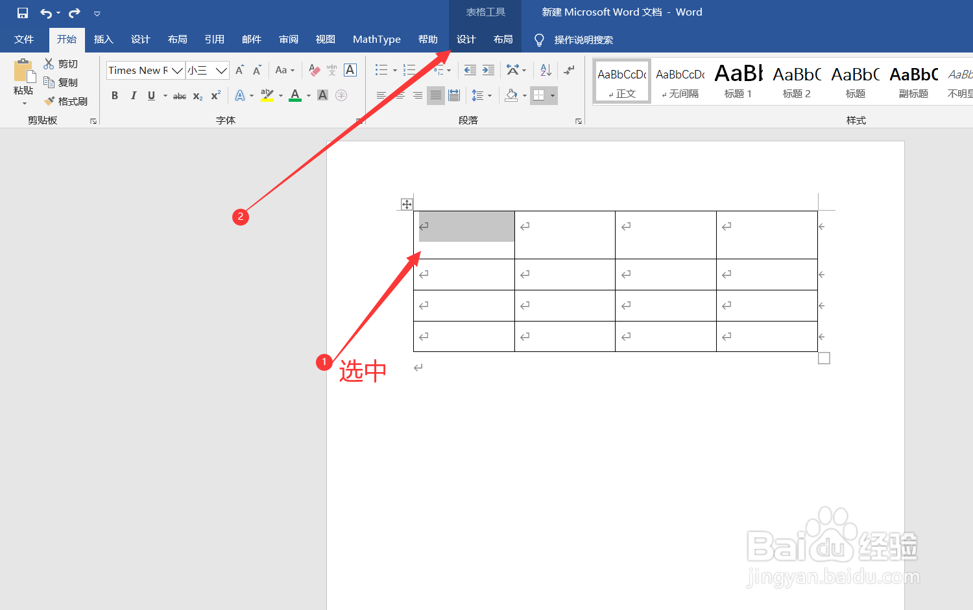Open the font color dropdown arrow
This screenshot has width=973, height=610.
click(309, 96)
